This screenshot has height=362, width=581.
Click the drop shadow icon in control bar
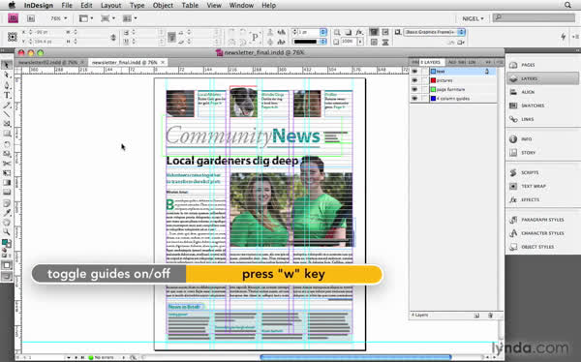click(348, 32)
